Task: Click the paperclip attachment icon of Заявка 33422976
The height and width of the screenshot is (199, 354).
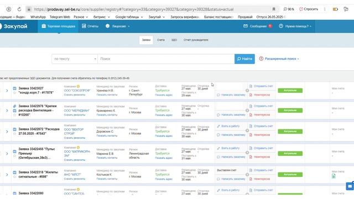Action: coord(15,106)
